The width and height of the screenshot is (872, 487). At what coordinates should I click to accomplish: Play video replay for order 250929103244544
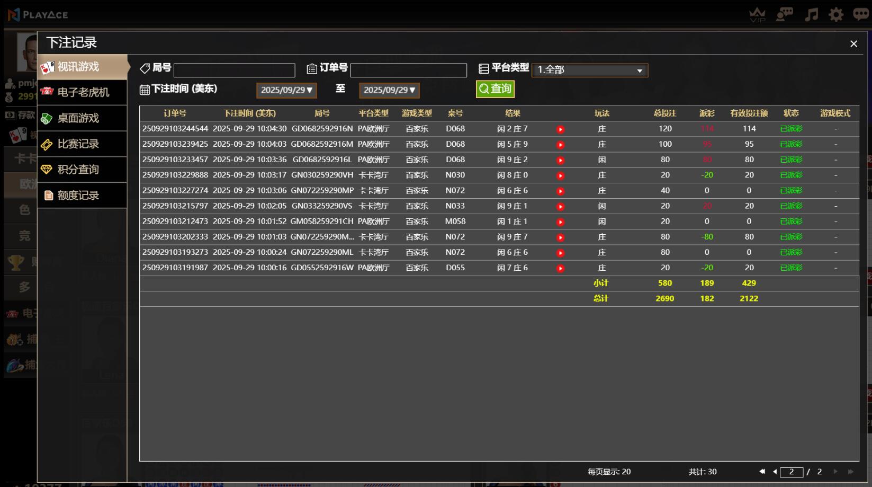[560, 129]
